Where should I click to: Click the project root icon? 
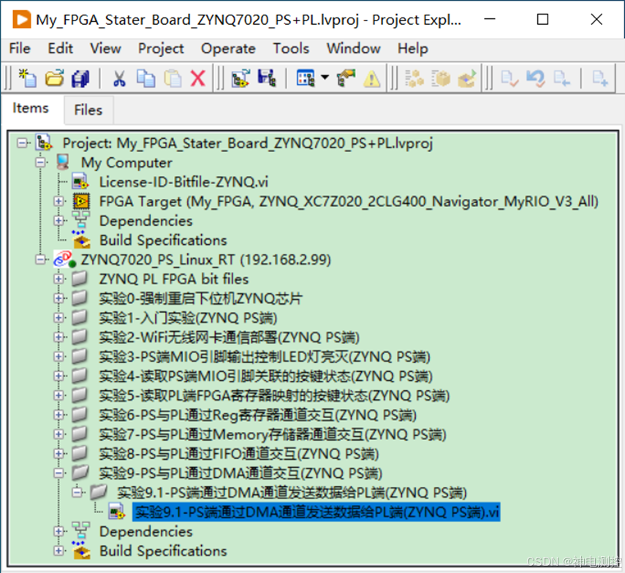click(x=44, y=143)
